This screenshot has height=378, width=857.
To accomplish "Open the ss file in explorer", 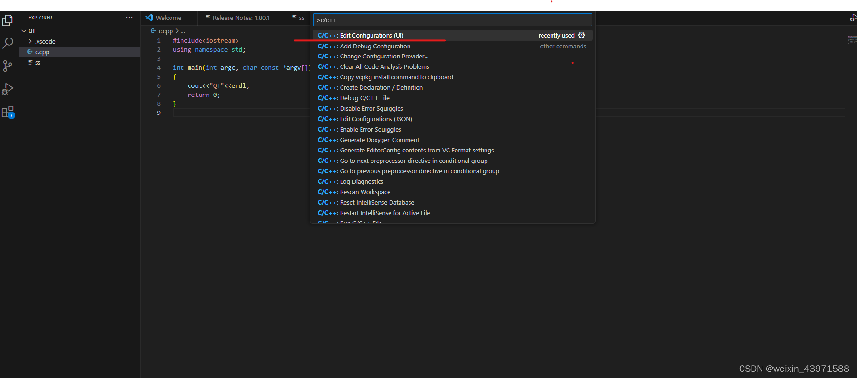I will [79, 62].
